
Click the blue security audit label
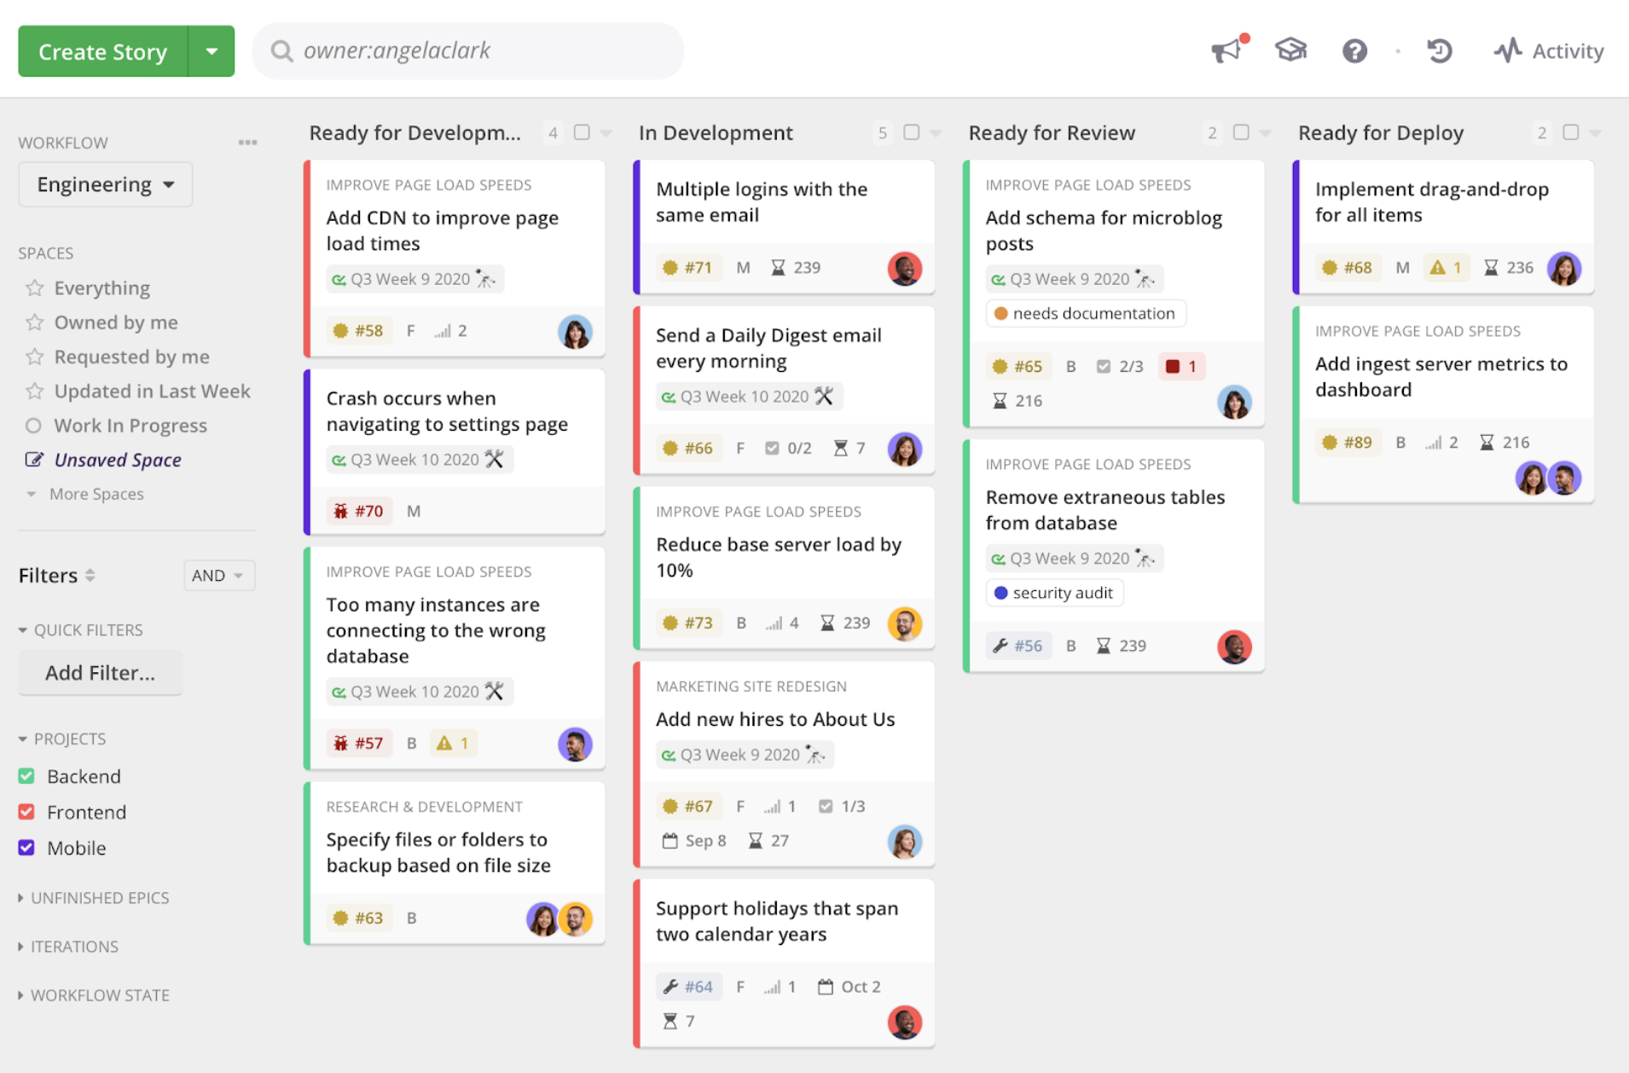pos(1054,593)
